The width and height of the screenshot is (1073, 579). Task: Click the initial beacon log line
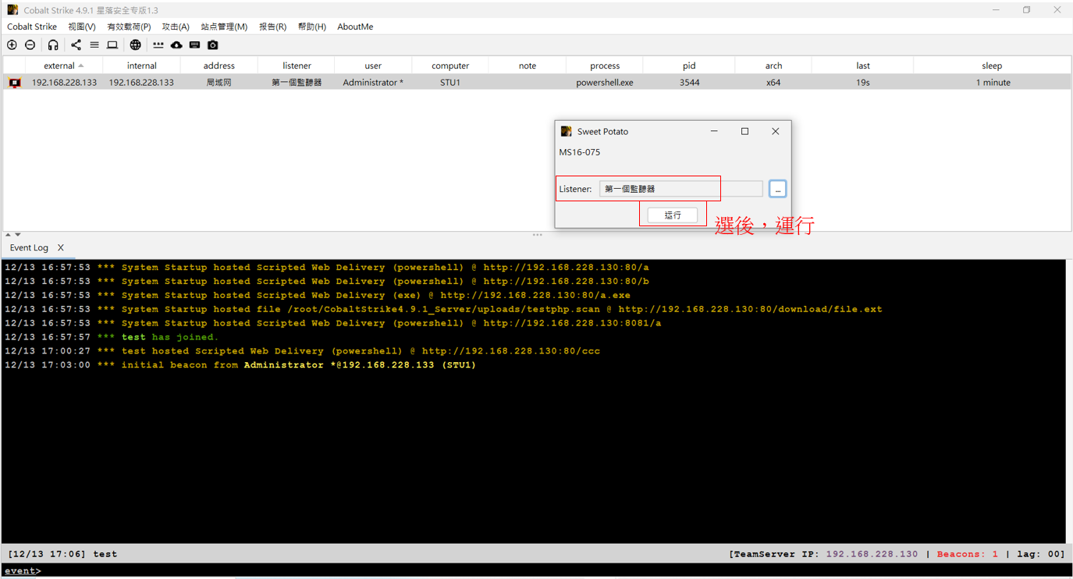pos(240,365)
